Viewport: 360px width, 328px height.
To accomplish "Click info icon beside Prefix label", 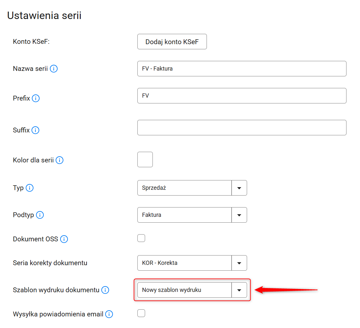I will (x=36, y=98).
